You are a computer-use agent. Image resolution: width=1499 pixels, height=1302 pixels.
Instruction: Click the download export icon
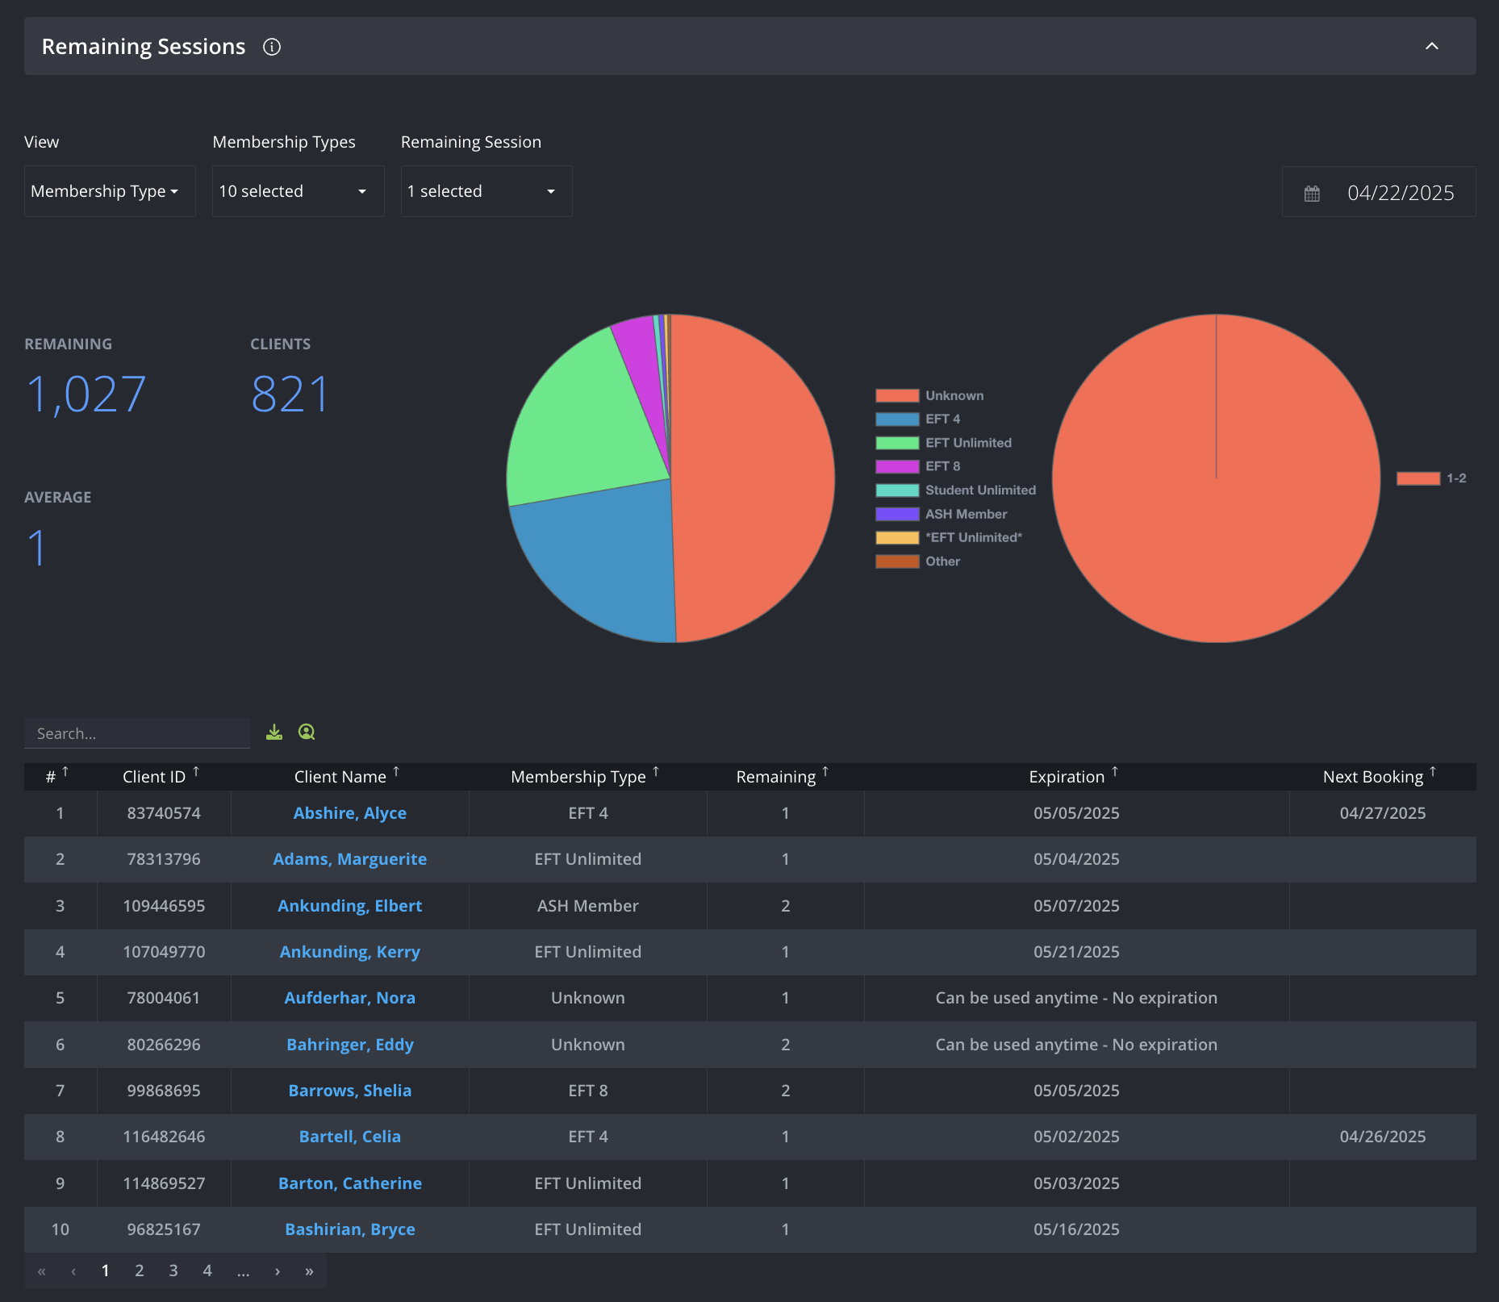pyautogui.click(x=274, y=732)
